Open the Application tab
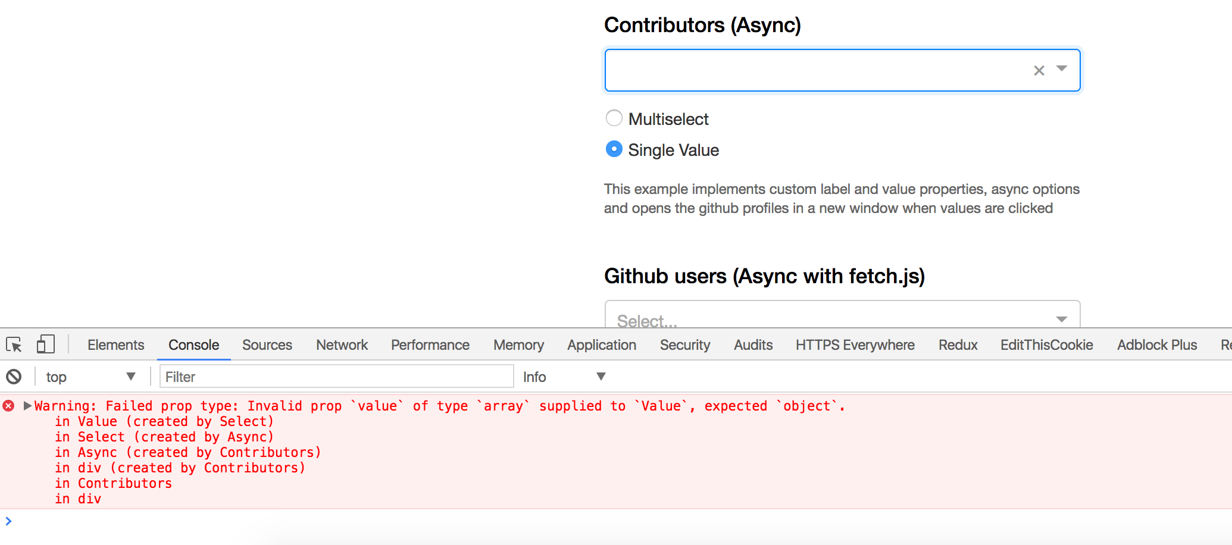1232x545 pixels. [601, 345]
